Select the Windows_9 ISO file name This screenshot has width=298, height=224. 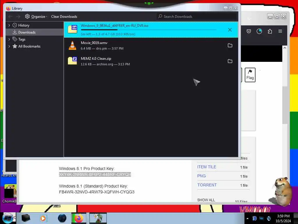114,26
